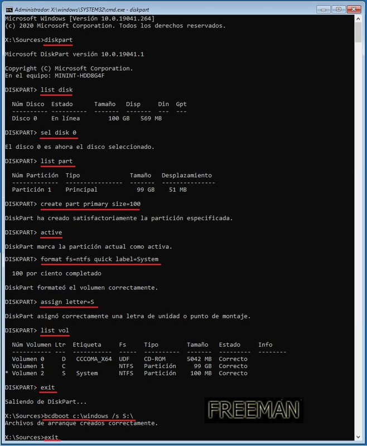Click the 'Partición 1' row in the partition list
The height and width of the screenshot is (446, 367).
99,190
